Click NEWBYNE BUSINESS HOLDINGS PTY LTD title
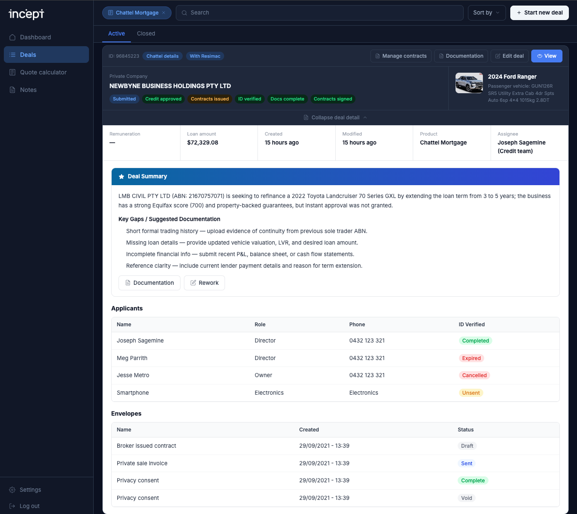This screenshot has height=514, width=577. tap(170, 86)
